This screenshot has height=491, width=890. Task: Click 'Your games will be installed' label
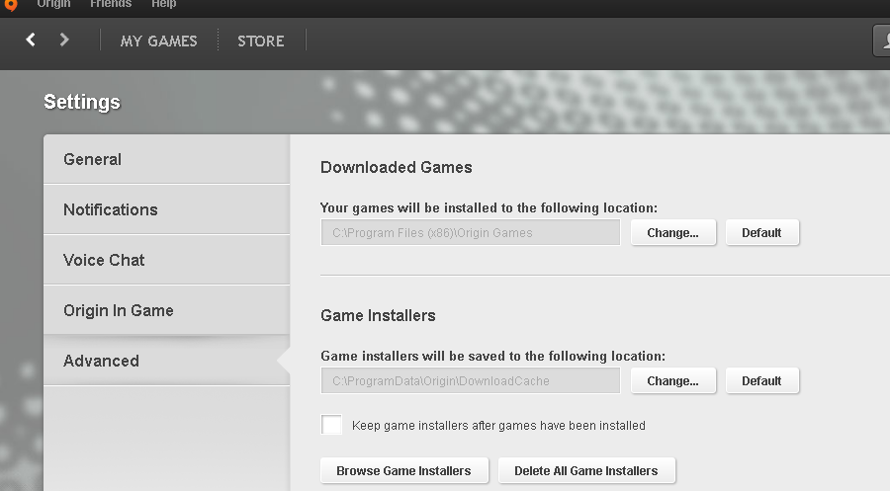coord(489,208)
